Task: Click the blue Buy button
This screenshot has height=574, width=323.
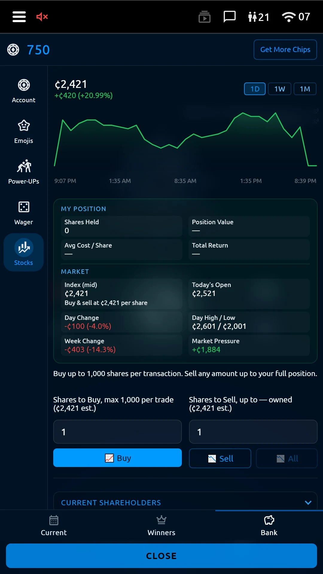Action: point(118,458)
